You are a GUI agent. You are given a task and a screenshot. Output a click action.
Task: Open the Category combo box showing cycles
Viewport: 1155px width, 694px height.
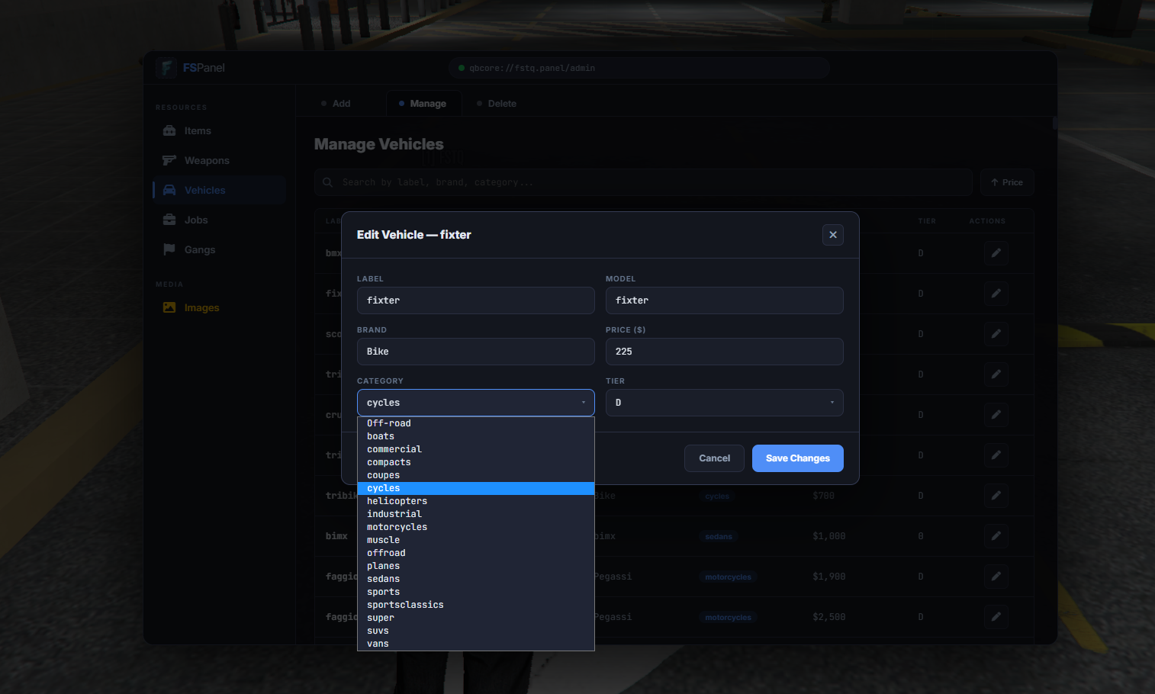[476, 403]
